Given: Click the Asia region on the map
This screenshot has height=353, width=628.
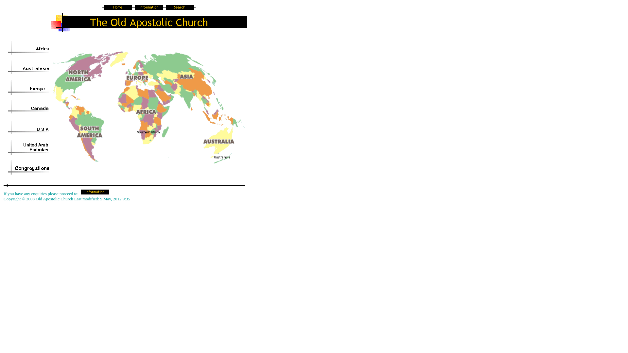Looking at the screenshot, I should [x=186, y=76].
